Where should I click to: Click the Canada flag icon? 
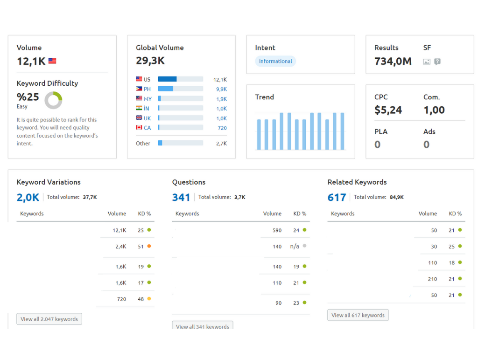pyautogui.click(x=139, y=128)
